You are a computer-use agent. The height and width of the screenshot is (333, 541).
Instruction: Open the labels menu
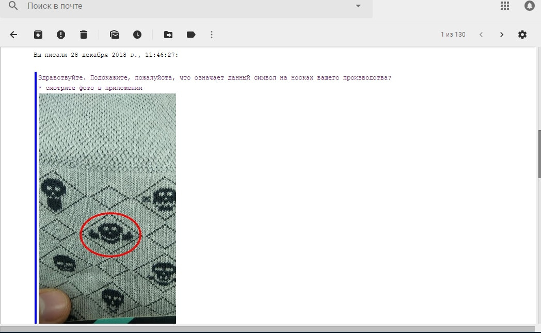pyautogui.click(x=191, y=35)
